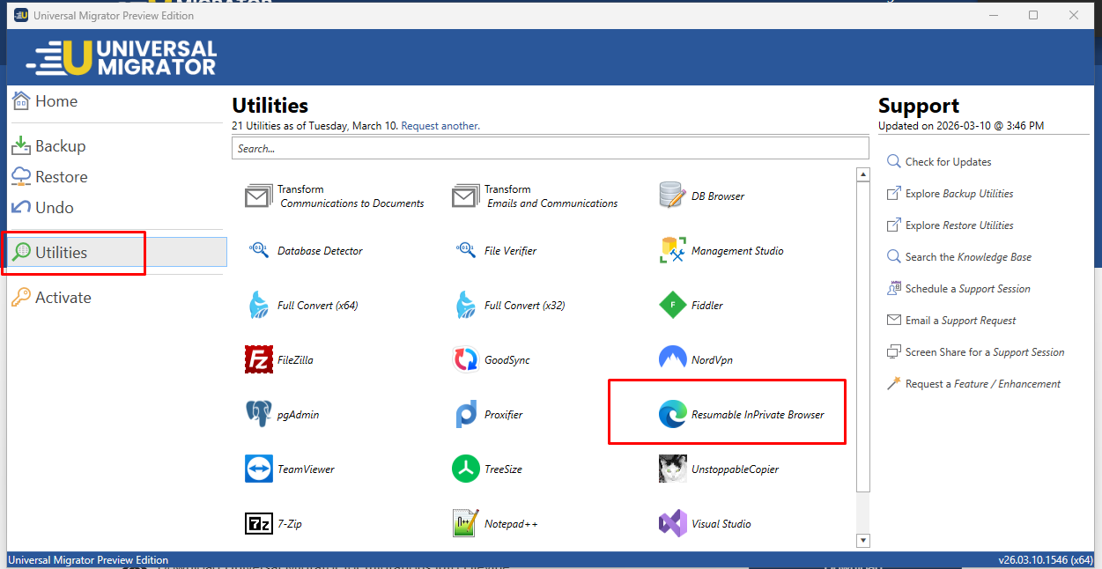Click inside the utilities Search field

point(551,149)
